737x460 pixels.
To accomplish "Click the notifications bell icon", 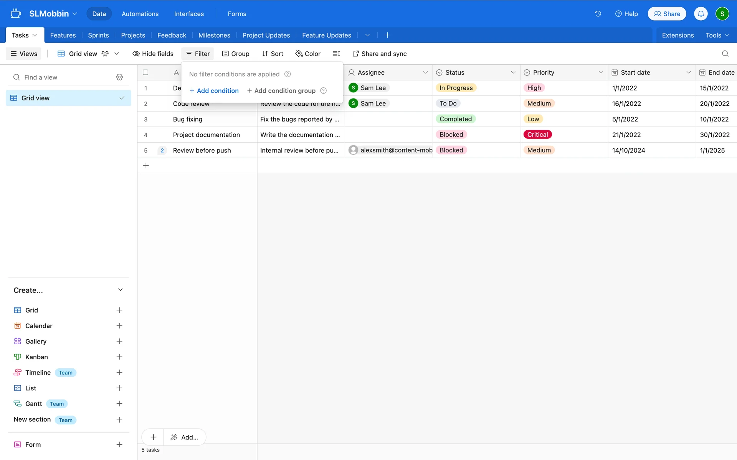I will coord(701,14).
